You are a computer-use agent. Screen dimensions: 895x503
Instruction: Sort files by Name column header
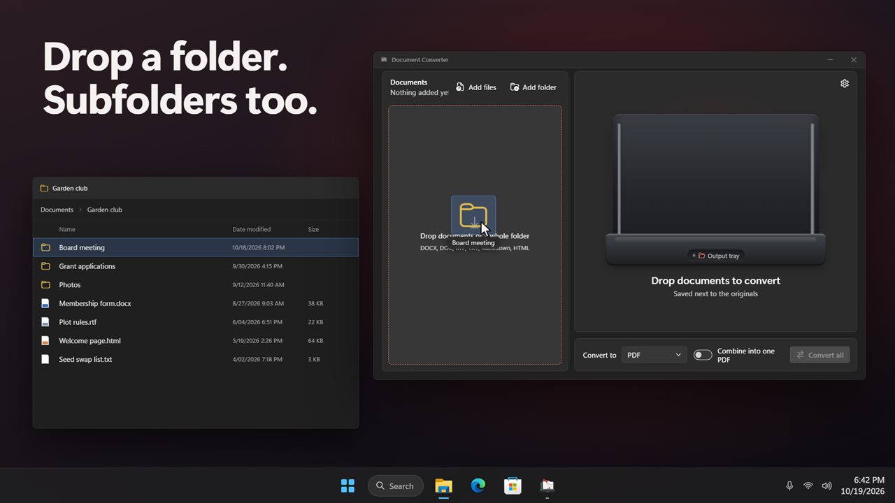tap(67, 229)
